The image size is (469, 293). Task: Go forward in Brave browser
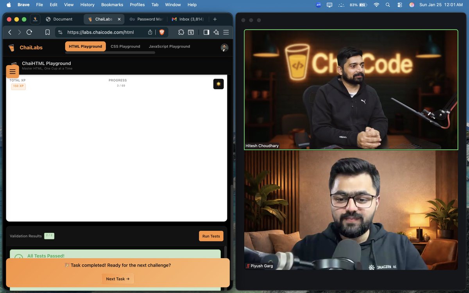tap(20, 32)
